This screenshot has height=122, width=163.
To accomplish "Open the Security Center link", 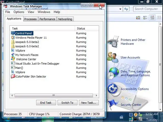I will (x=131, y=104).
